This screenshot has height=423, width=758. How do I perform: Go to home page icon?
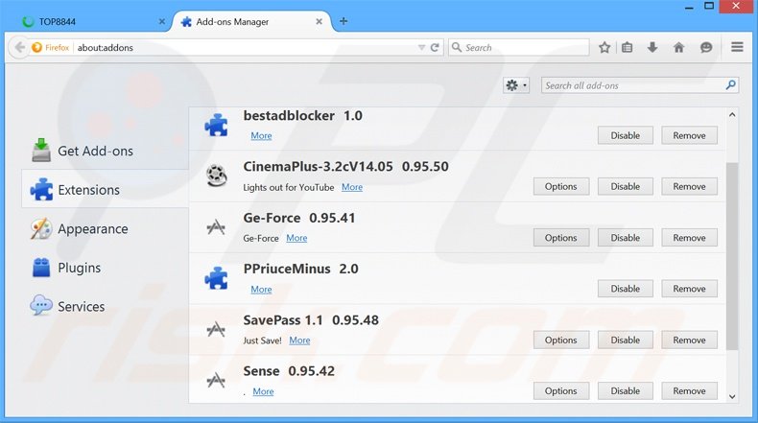pos(678,47)
